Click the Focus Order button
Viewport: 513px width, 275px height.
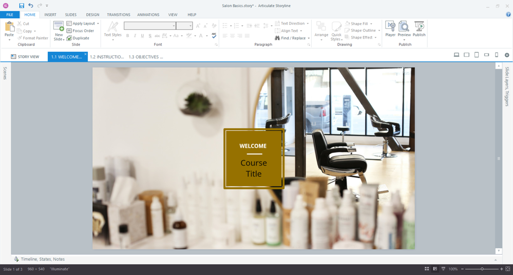pos(80,31)
